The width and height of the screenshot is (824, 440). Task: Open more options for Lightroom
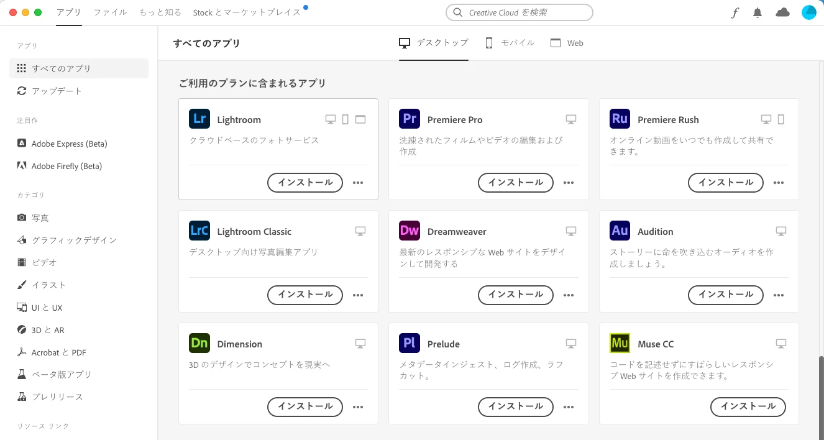358,183
